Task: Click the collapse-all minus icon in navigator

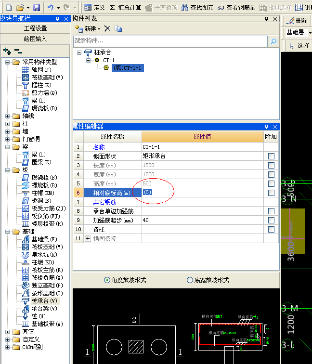Action: point(18,51)
